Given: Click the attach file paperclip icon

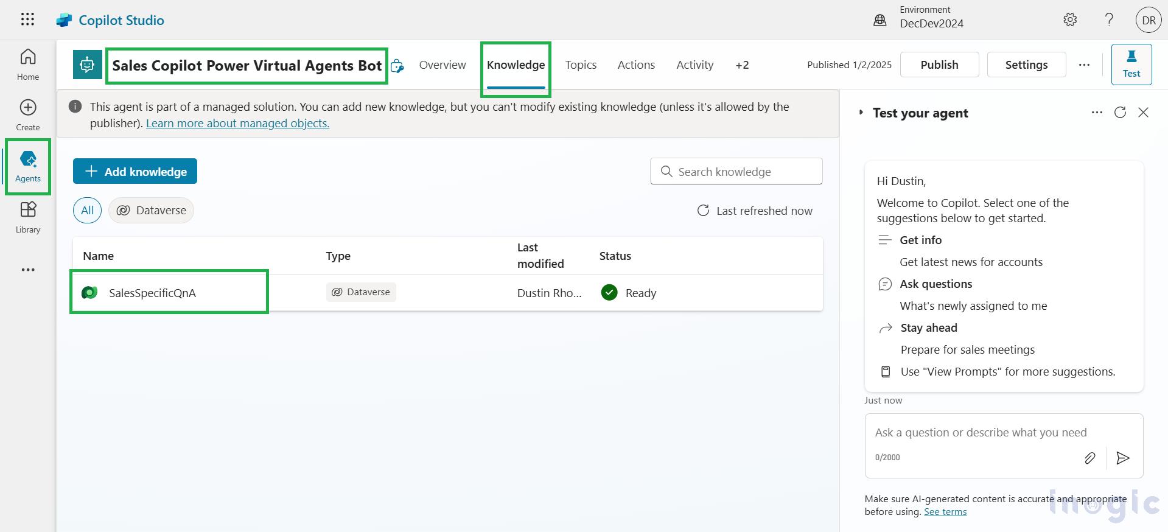Looking at the screenshot, I should coord(1089,458).
